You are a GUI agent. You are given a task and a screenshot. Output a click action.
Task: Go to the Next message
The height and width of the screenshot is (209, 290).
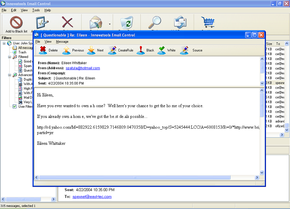point(95,50)
